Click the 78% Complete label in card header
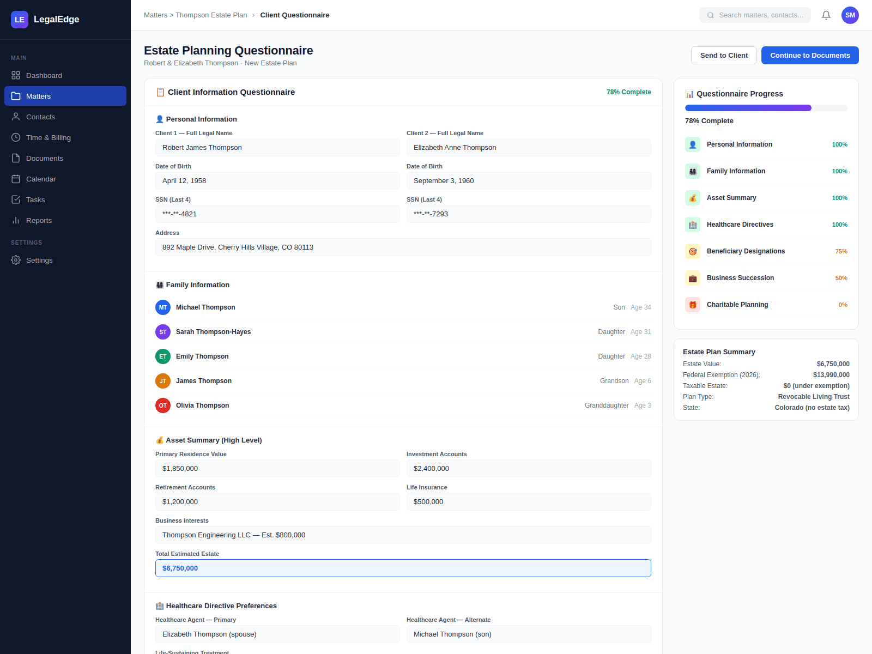Image resolution: width=872 pixels, height=654 pixels. (x=629, y=92)
